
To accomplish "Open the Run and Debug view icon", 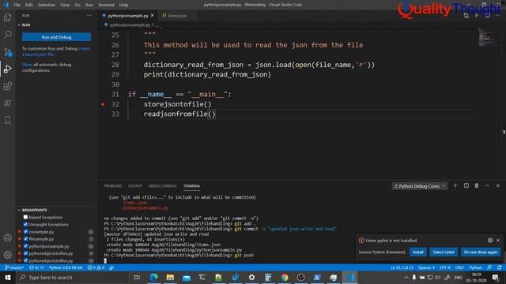I will tap(7, 69).
